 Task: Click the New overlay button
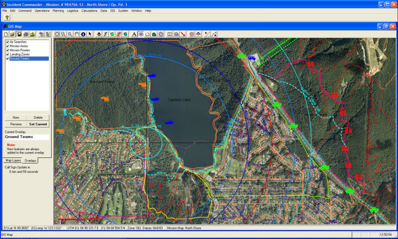16,117
